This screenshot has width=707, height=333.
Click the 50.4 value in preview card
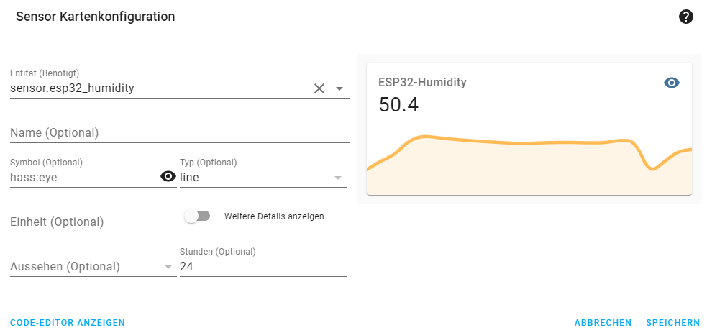[x=398, y=105]
